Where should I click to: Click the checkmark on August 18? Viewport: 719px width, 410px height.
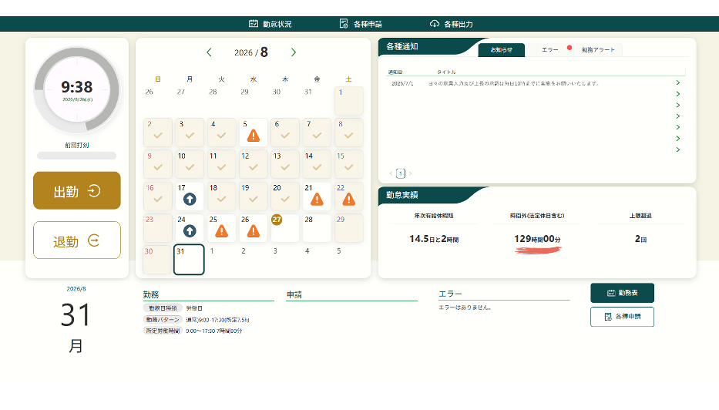click(x=221, y=199)
